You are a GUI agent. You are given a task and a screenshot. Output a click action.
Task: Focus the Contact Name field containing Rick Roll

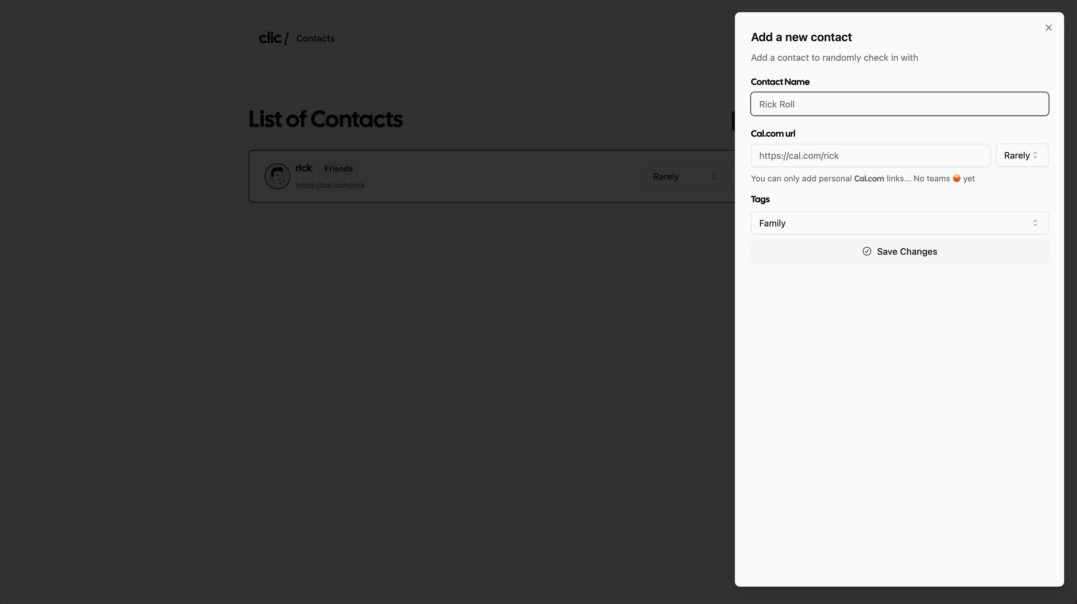(x=899, y=104)
